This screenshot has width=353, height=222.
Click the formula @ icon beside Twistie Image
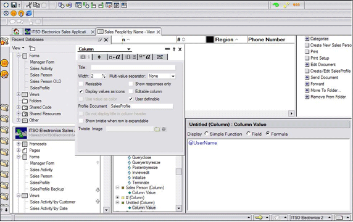click(164, 129)
